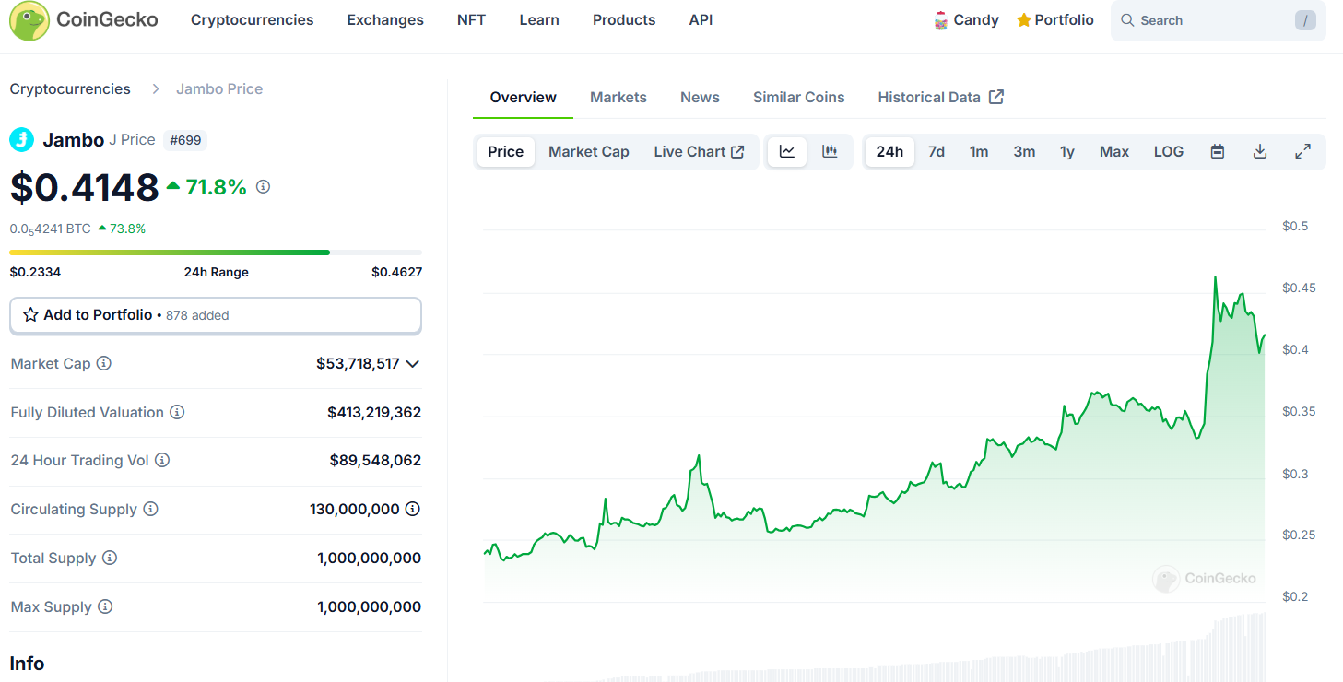Open the Exchanges nav menu
The height and width of the screenshot is (682, 1343).
click(385, 20)
